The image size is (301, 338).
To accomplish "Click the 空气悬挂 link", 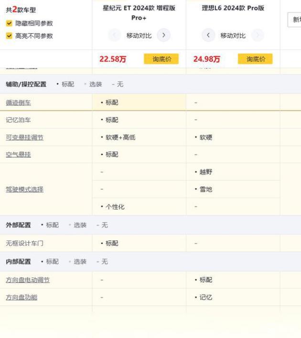I will click(x=18, y=154).
